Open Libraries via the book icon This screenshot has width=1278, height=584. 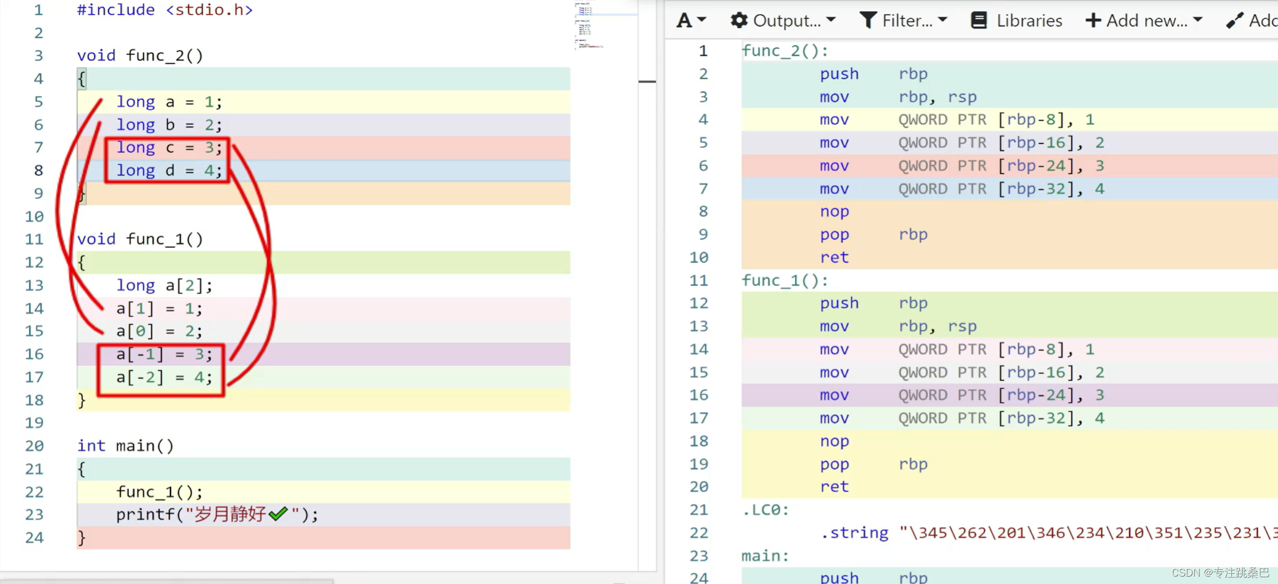[x=979, y=21]
